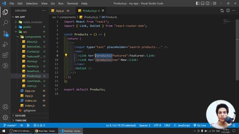Toggle Primary Side Bar visibility

tap(198, 3)
